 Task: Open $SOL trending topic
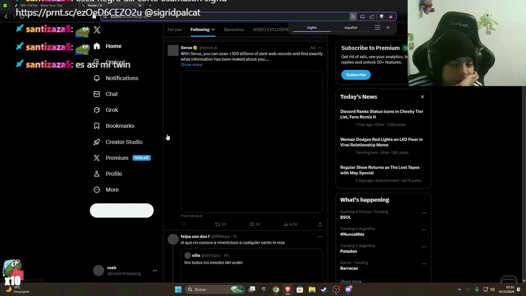[x=346, y=217]
